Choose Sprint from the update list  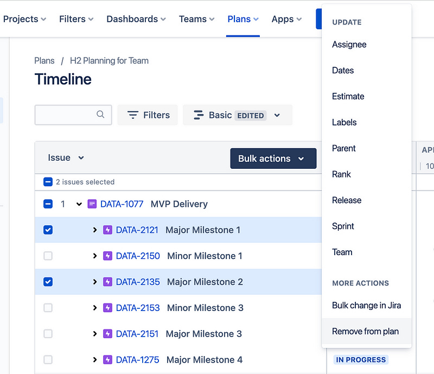pyautogui.click(x=367, y=226)
